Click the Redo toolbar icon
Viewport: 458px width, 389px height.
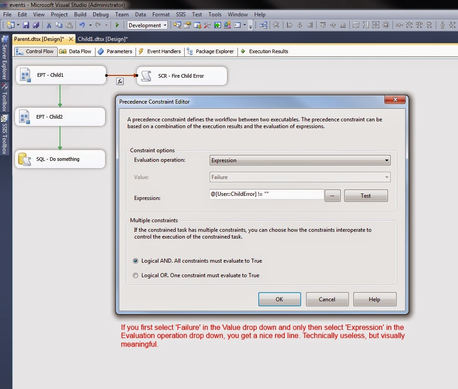point(98,25)
